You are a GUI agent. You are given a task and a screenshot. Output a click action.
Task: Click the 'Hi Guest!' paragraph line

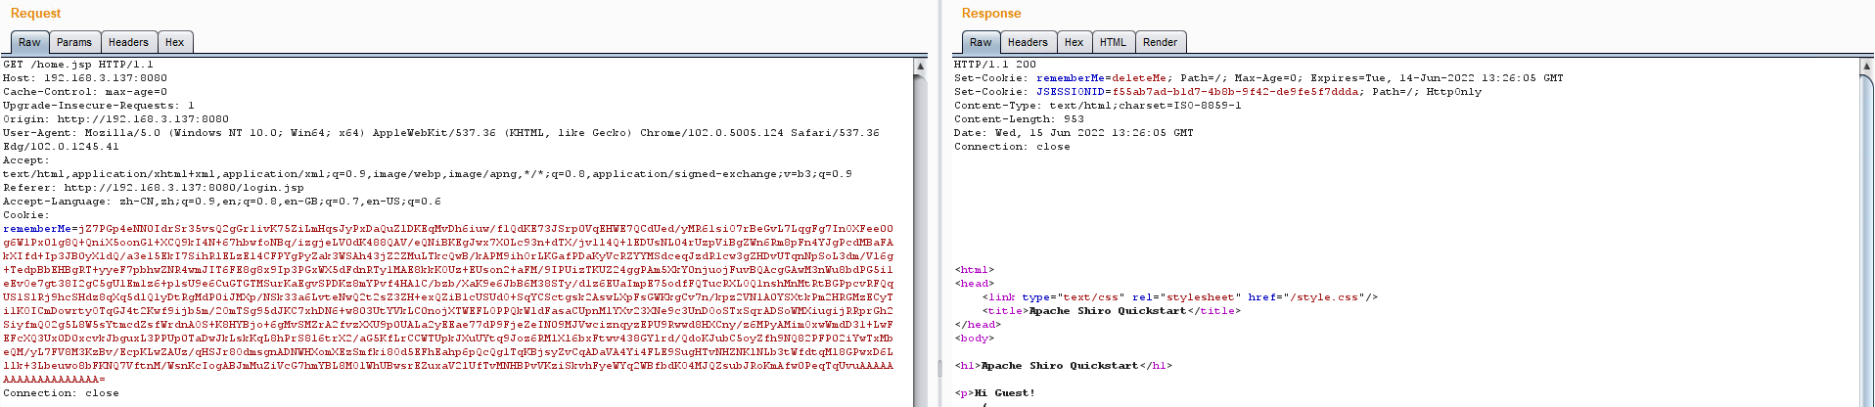pos(995,393)
